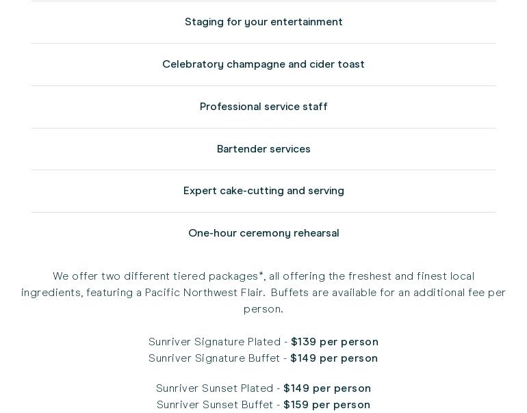This screenshot has height=413, width=527.
Task: Click "Expert cake-cutting and serving" text
Action: tap(263, 191)
